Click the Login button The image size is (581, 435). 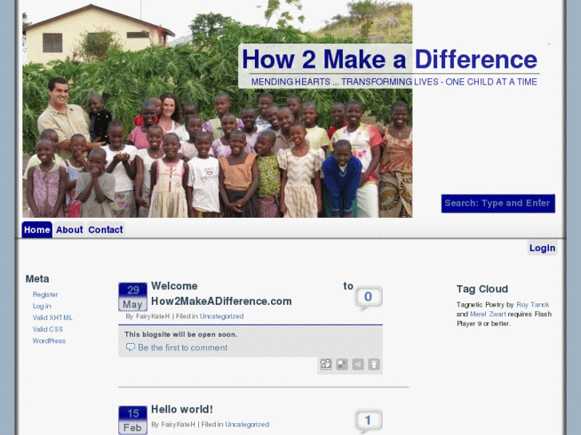pos(542,247)
